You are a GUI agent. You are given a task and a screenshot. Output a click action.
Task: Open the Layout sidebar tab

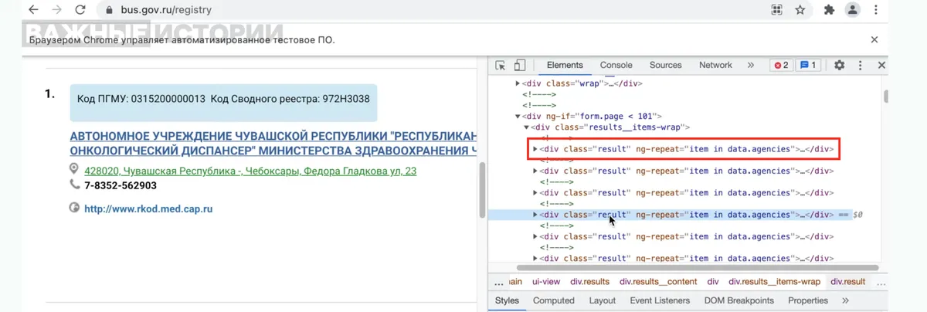[x=603, y=300]
